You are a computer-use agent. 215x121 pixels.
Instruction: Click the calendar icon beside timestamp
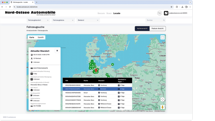click(x=32, y=55)
